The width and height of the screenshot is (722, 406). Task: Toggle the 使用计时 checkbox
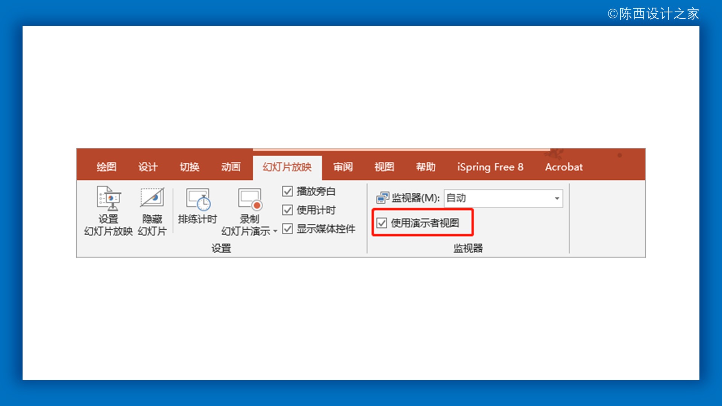tap(287, 210)
